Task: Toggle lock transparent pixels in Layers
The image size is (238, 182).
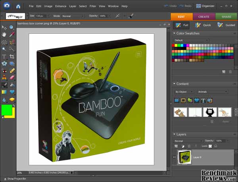Action: coord(210,146)
